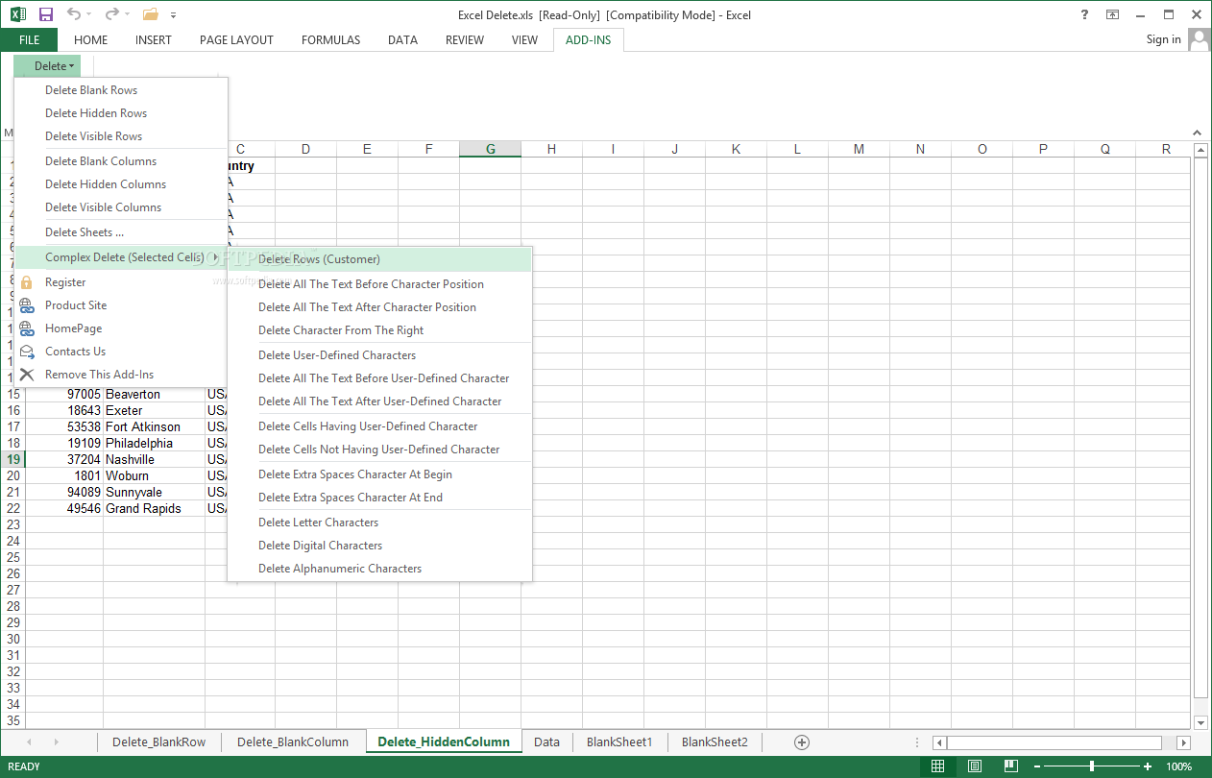Switch to the INSERT ribbon tab
The image size is (1212, 778).
pos(154,39)
